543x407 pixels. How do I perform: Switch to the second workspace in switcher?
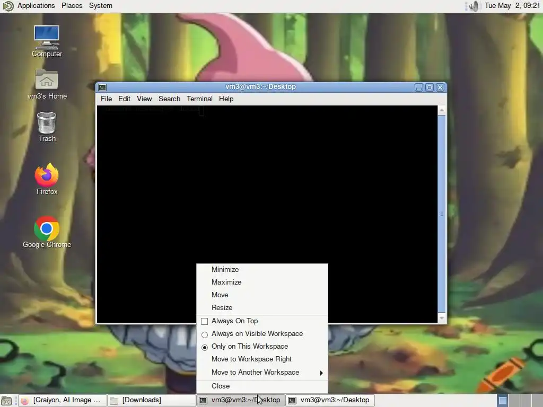click(514, 401)
